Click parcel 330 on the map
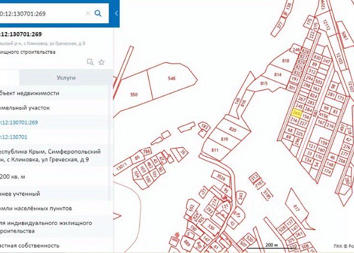This screenshot has width=354, height=253. click(x=210, y=226)
